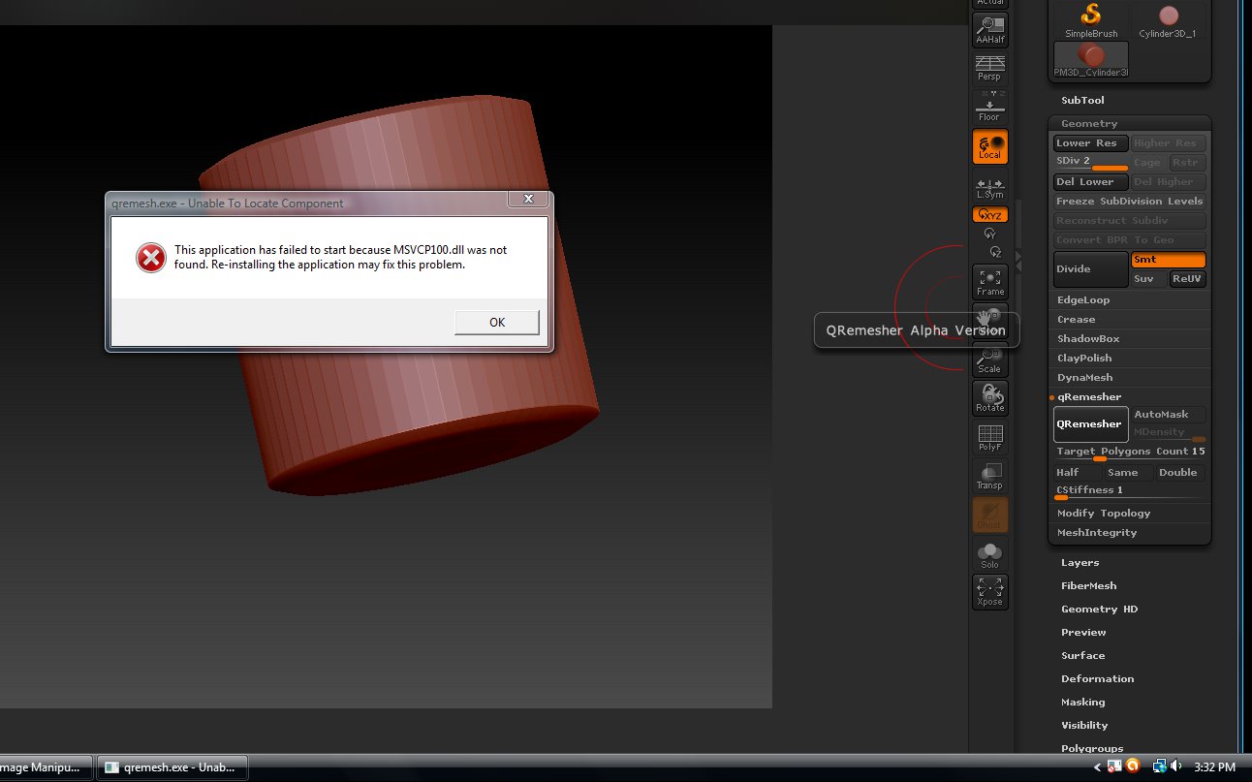Toggle the Local transformations icon
Image resolution: width=1252 pixels, height=782 pixels.
point(989,146)
